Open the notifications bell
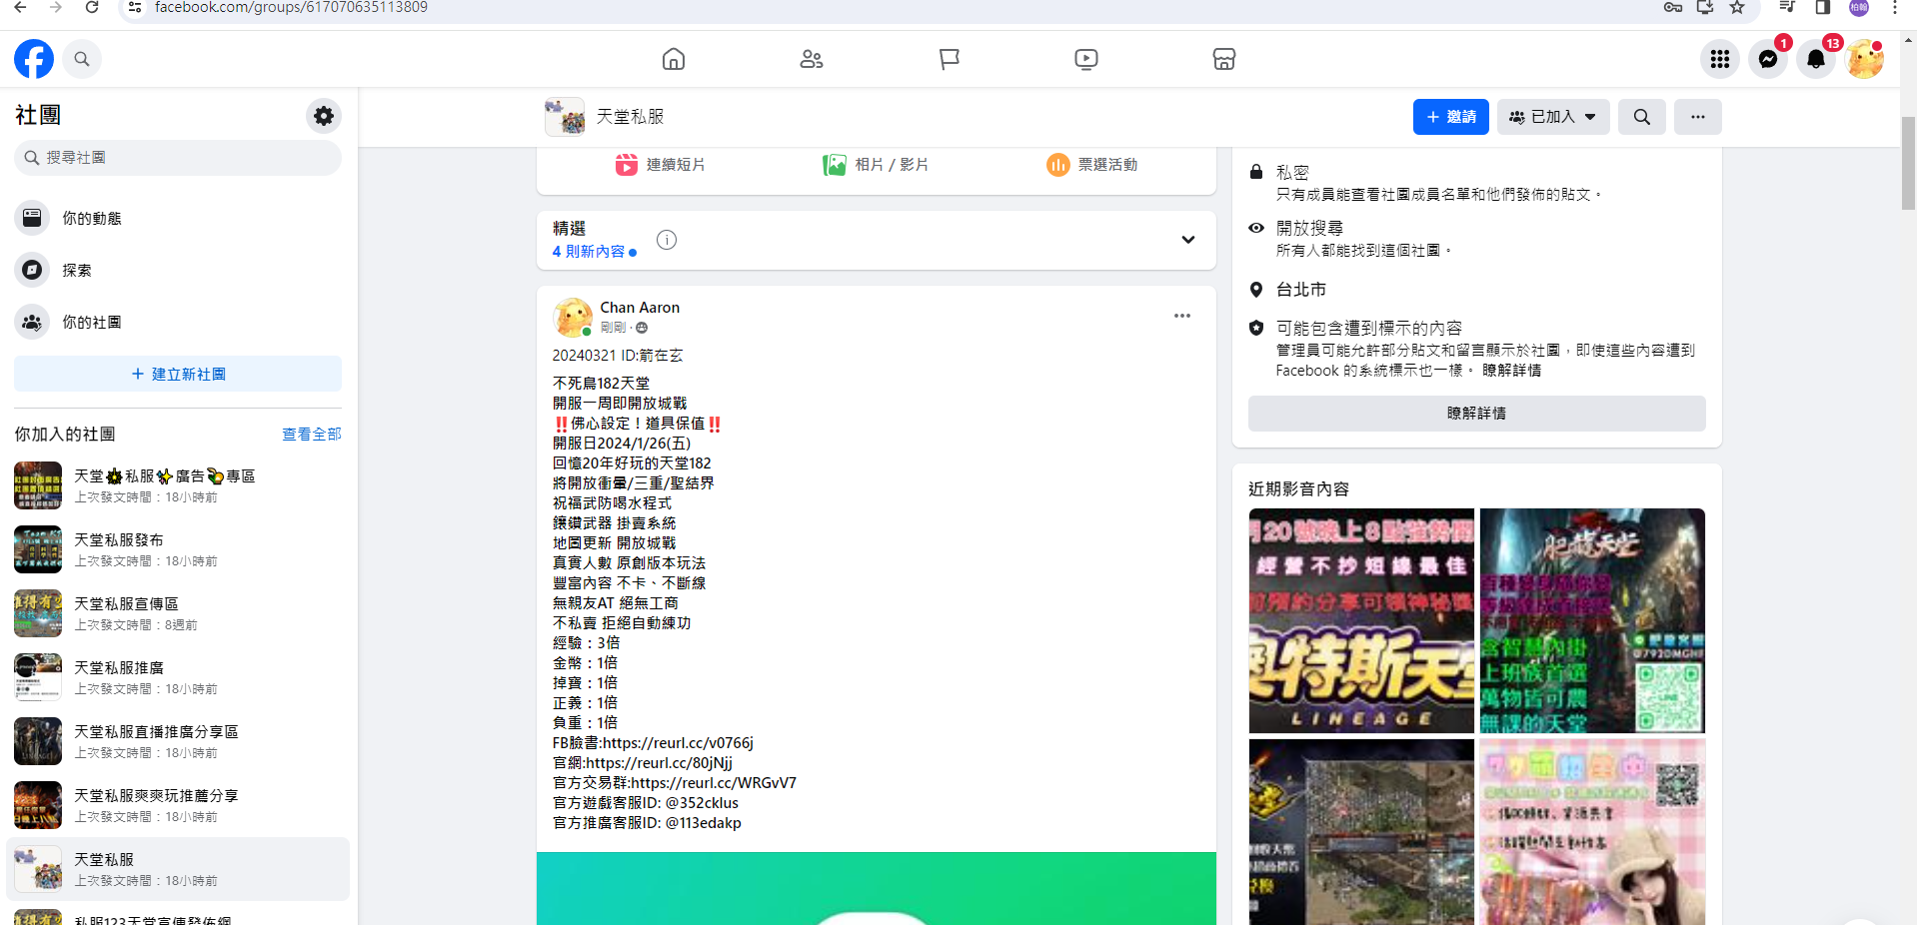 coord(1816,59)
